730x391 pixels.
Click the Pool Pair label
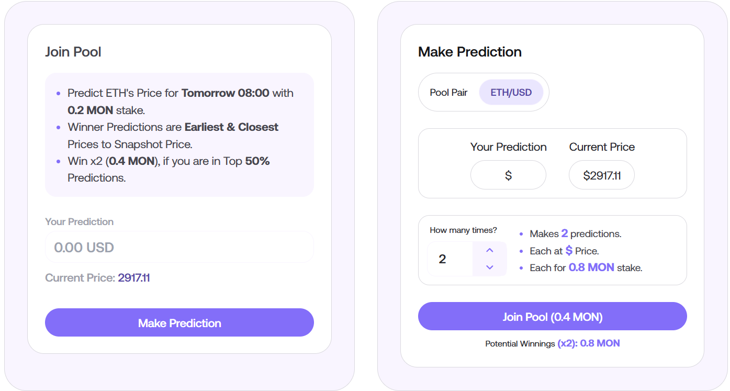pos(448,93)
